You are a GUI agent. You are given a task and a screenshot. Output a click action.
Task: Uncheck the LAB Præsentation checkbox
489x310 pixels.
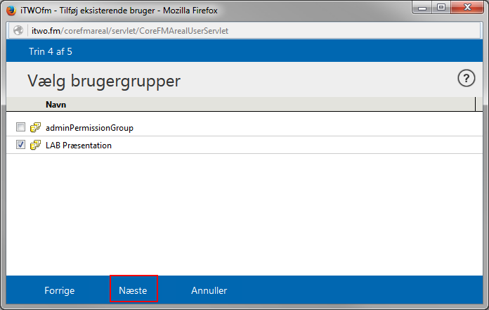(20, 145)
